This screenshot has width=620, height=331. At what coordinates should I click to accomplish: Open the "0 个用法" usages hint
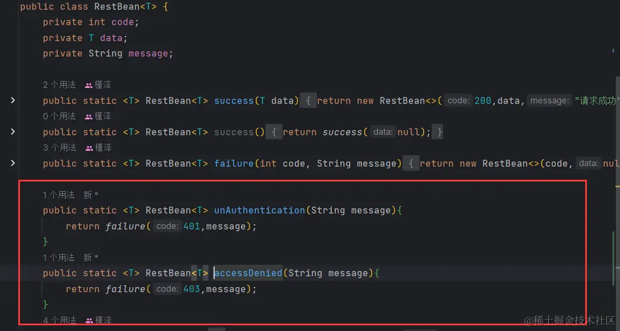[59, 116]
